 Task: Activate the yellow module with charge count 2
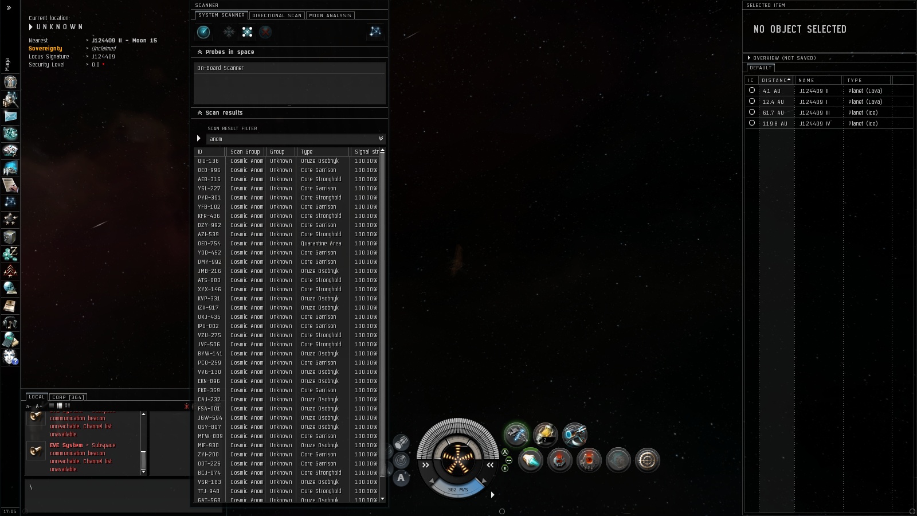pyautogui.click(x=545, y=435)
